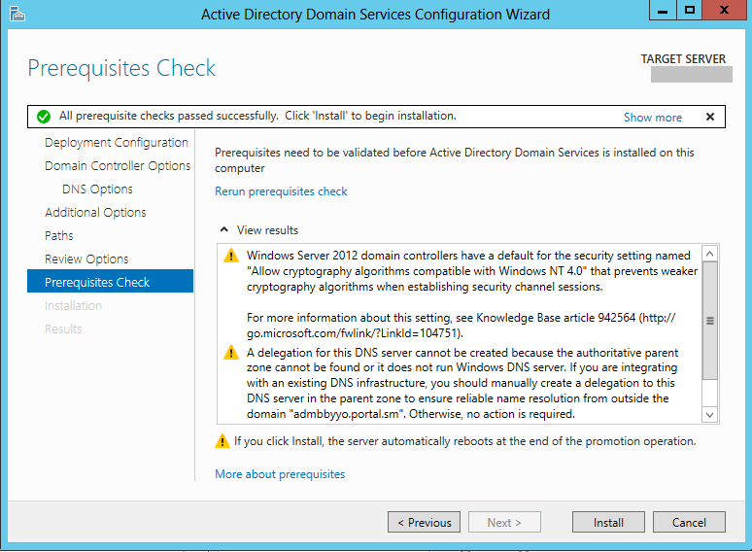
Task: Click the results list scrollbar thumb
Action: 710,321
